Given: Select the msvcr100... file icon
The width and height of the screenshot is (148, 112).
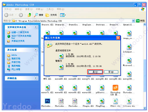Looking at the screenshot, I should 88,88.
